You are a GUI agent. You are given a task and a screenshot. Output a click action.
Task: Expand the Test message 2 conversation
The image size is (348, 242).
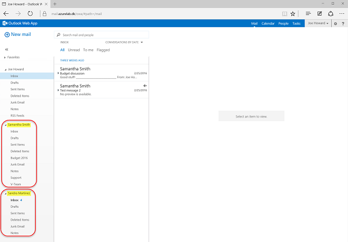pyautogui.click(x=58, y=90)
